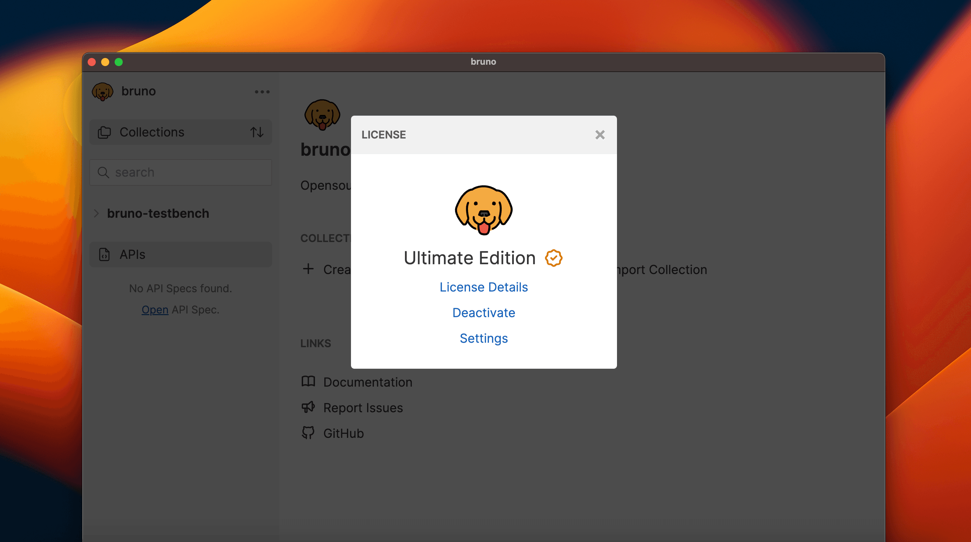The image size is (971, 542).
Task: Open Settings from the License dialog
Action: [x=483, y=338]
